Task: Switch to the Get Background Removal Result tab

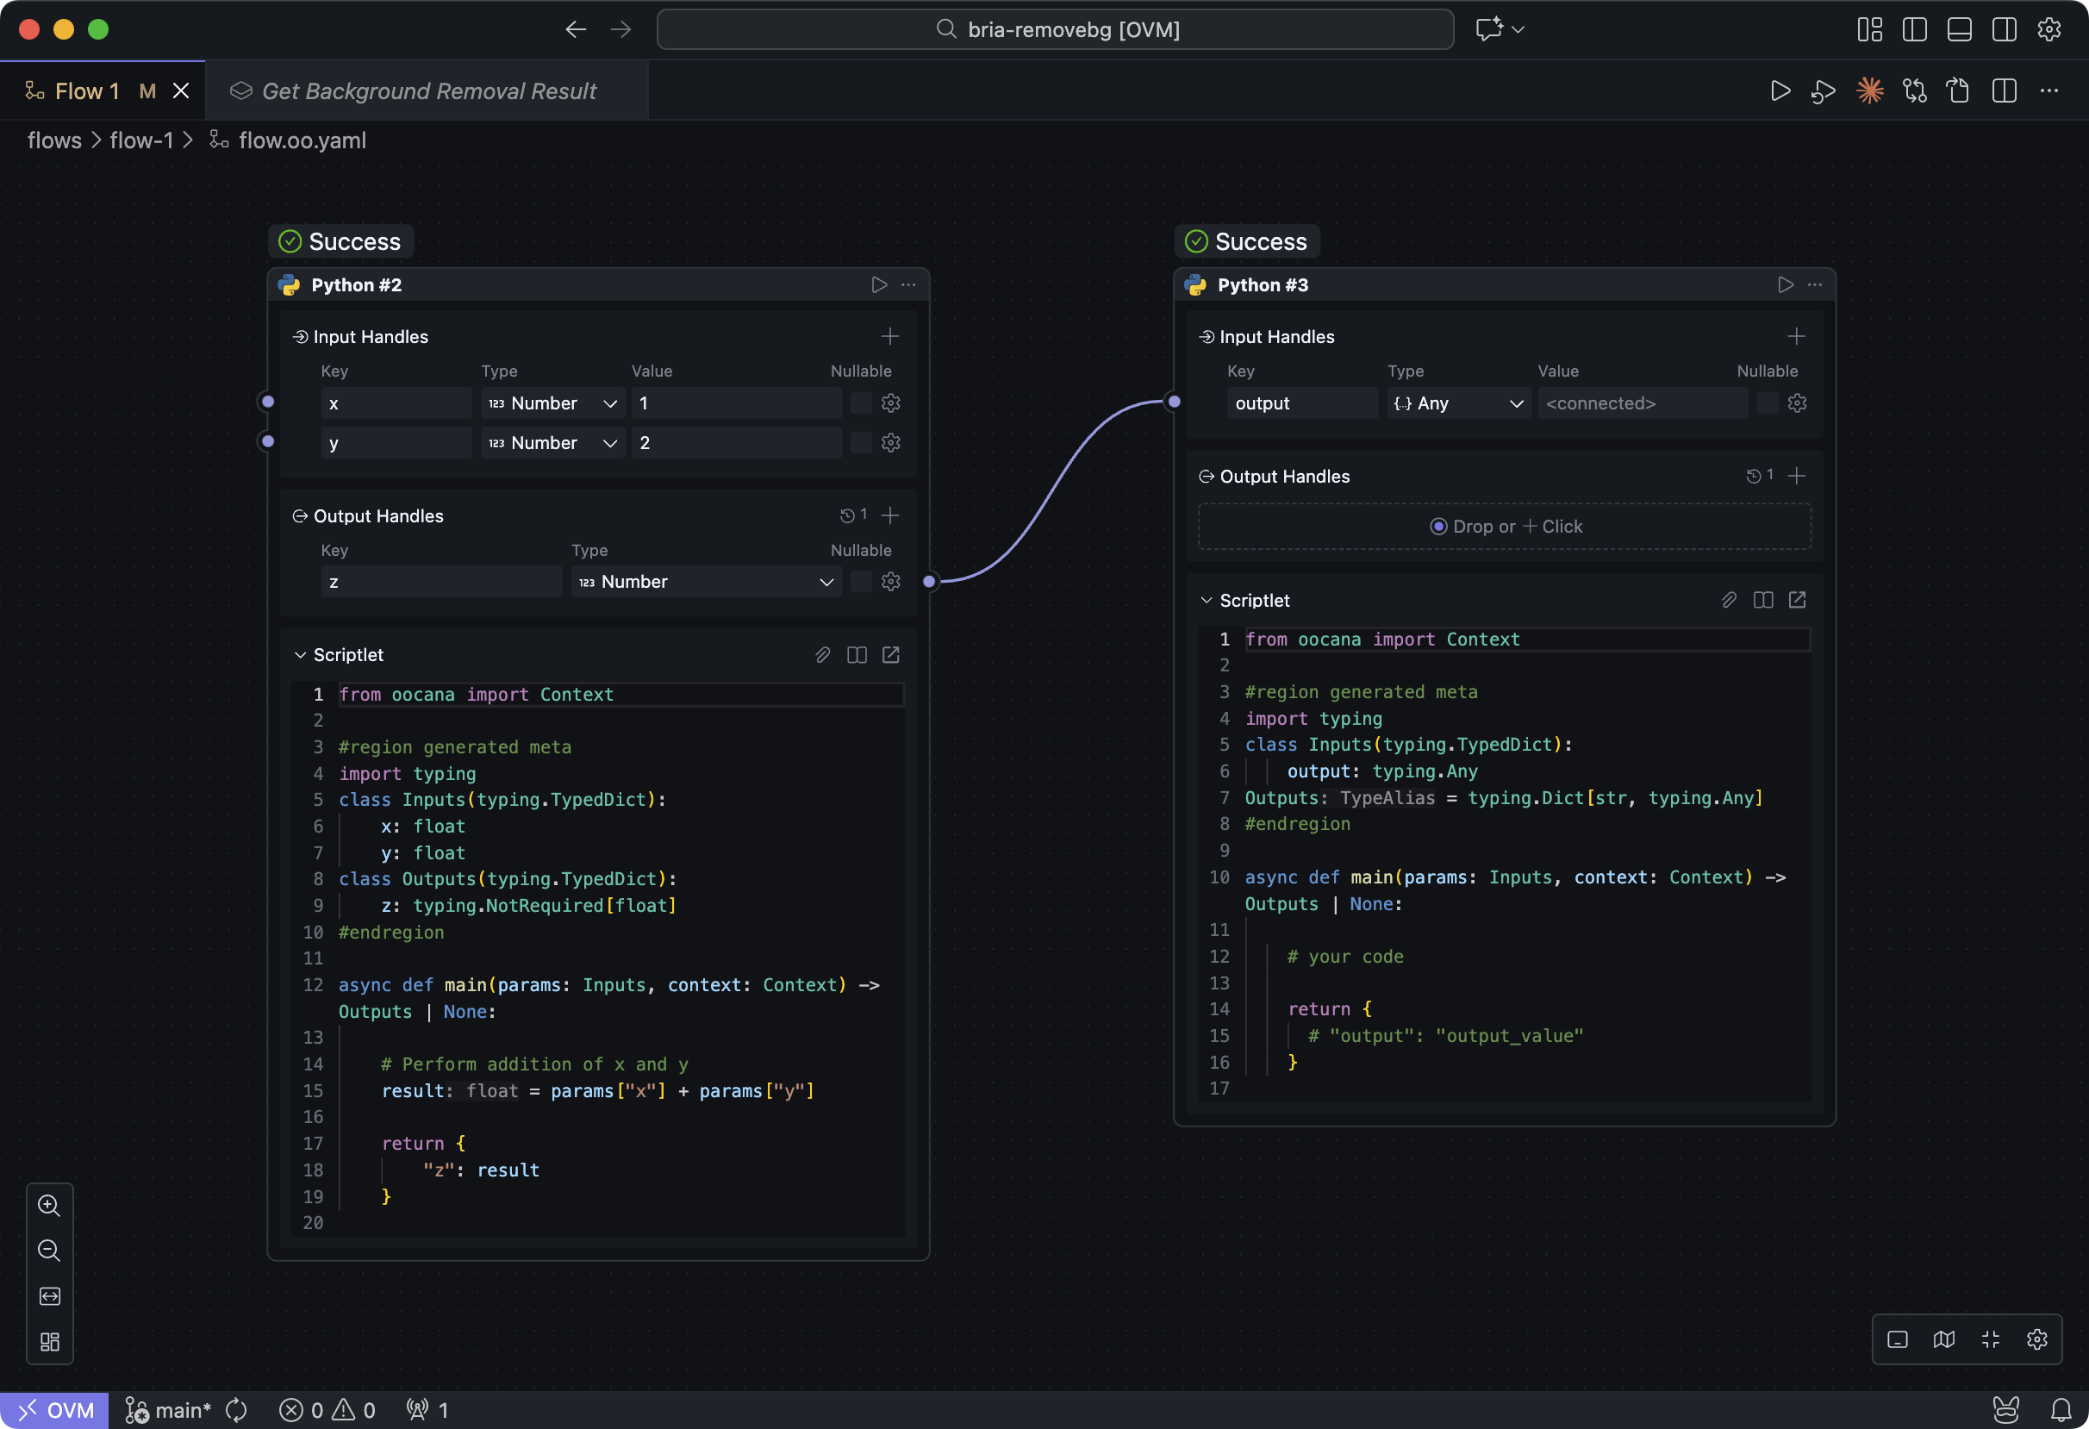Action: pyautogui.click(x=429, y=90)
